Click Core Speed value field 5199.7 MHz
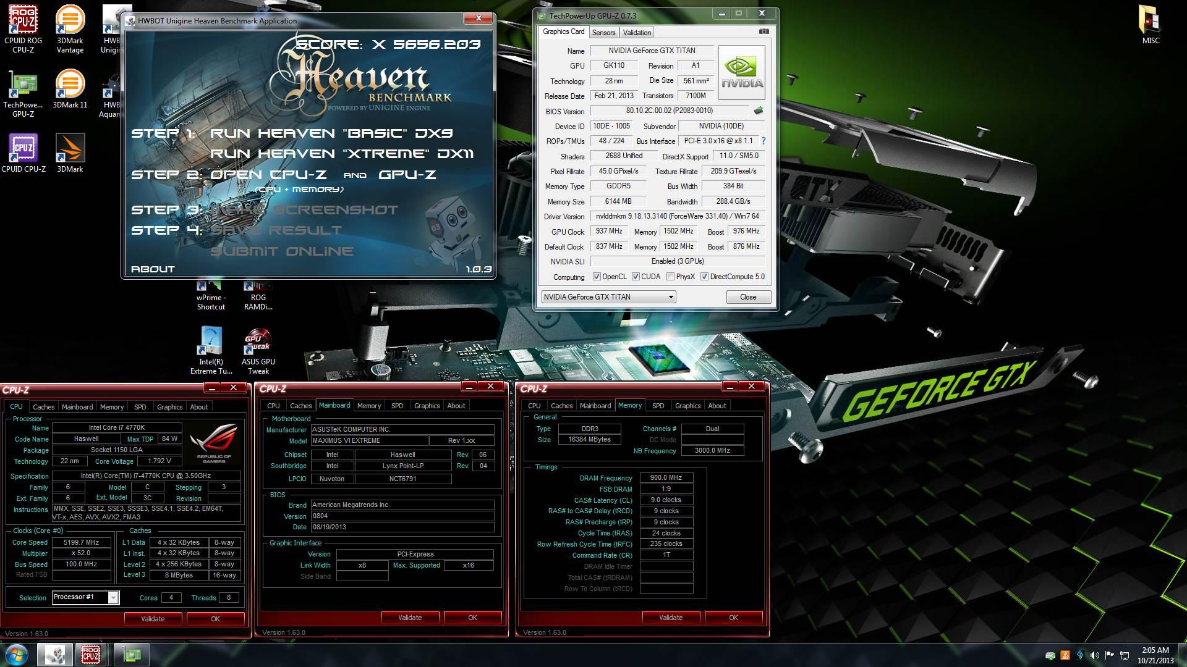The image size is (1187, 667). click(x=81, y=542)
